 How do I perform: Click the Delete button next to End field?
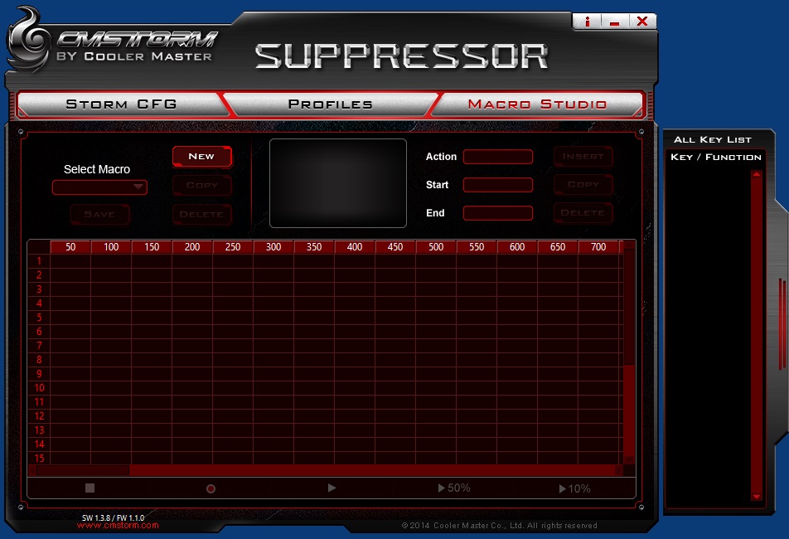[x=583, y=213]
